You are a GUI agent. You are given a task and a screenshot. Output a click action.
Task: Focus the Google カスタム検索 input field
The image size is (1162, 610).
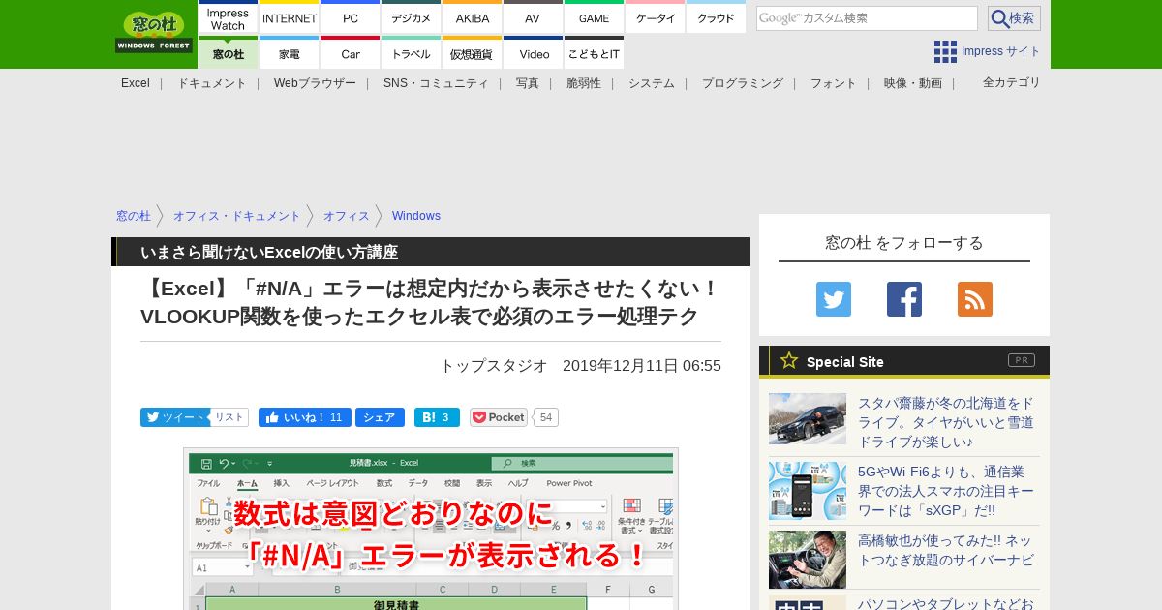point(867,18)
